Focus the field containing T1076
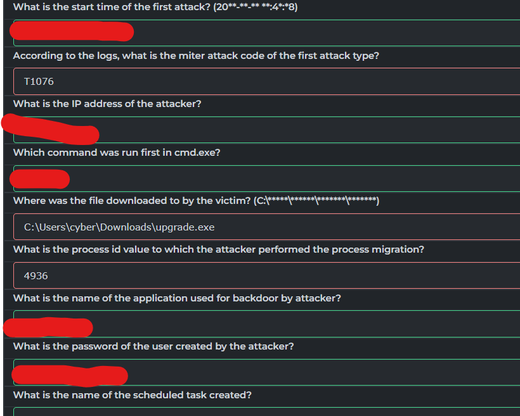The width and height of the screenshot is (520, 416). point(266,82)
